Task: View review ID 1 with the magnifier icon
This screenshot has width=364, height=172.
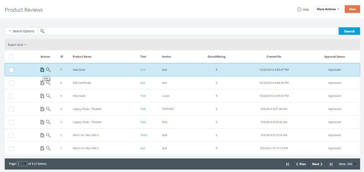Action: tap(48, 148)
